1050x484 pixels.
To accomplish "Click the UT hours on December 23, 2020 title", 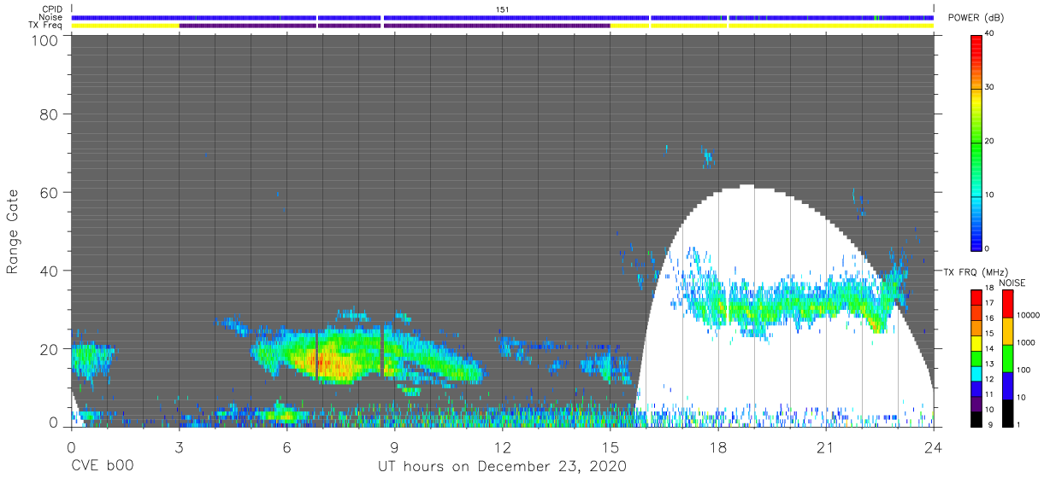I will (502, 467).
